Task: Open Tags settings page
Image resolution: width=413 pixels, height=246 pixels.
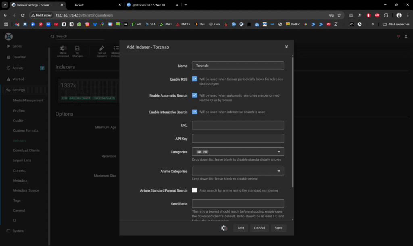Action: point(17,201)
